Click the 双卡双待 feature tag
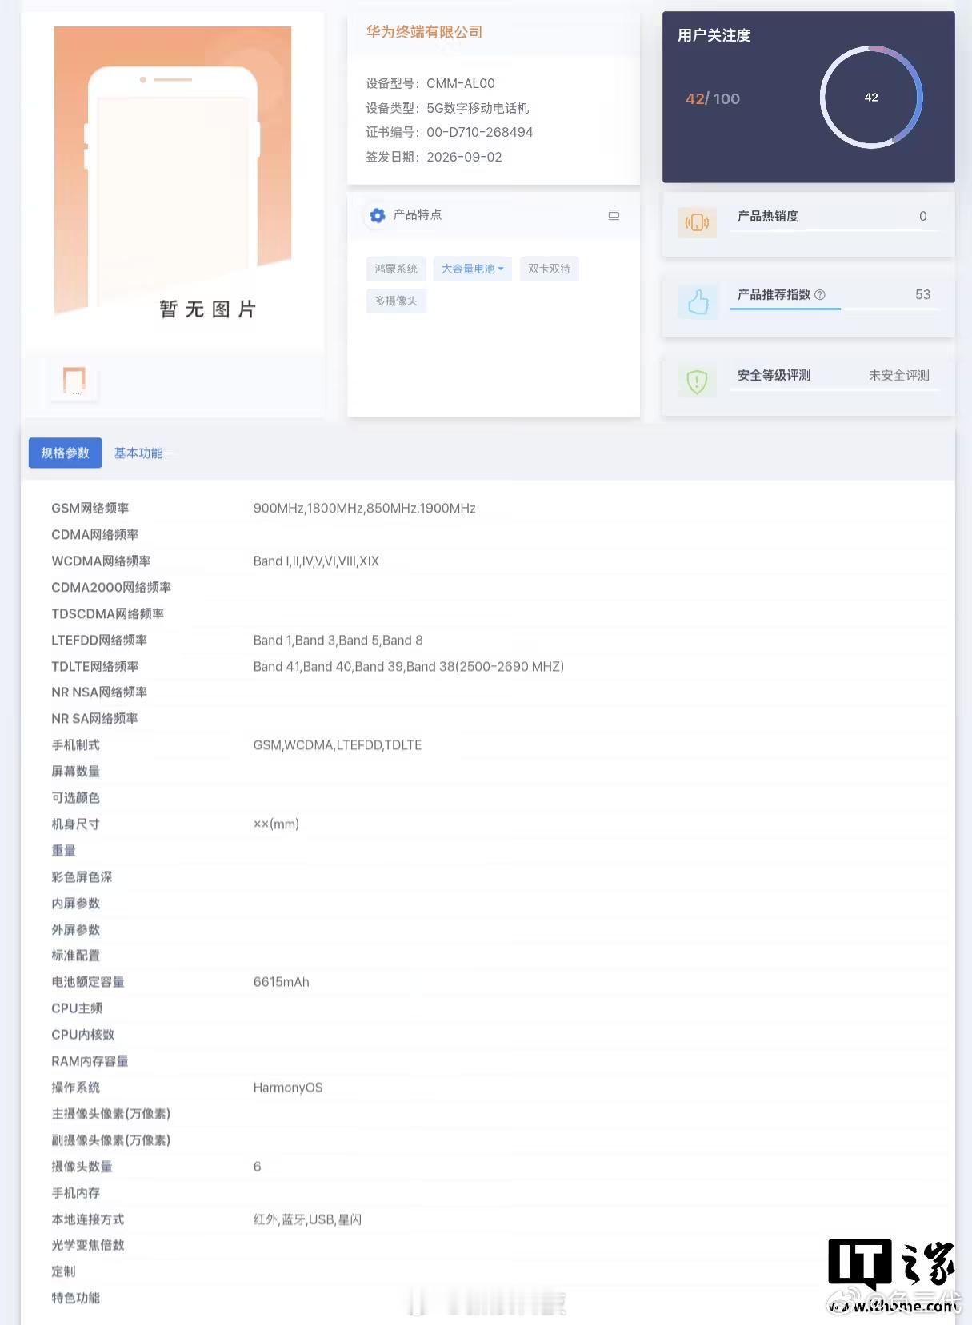This screenshot has height=1325, width=972. pyautogui.click(x=549, y=269)
